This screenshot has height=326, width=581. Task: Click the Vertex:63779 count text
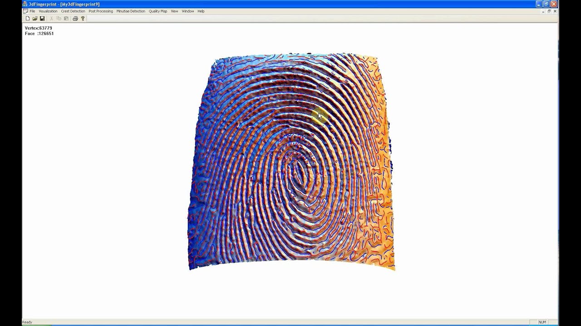(39, 28)
